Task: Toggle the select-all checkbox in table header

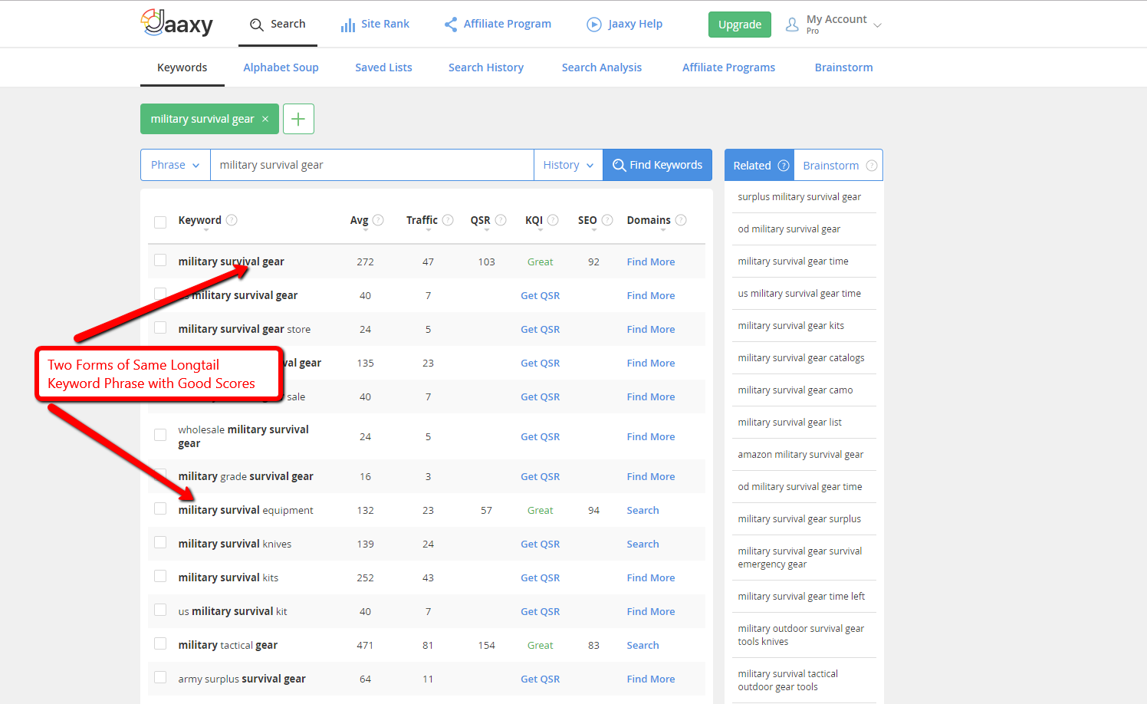Action: pyautogui.click(x=160, y=222)
